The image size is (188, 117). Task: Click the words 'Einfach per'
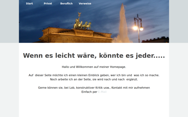point(89,92)
